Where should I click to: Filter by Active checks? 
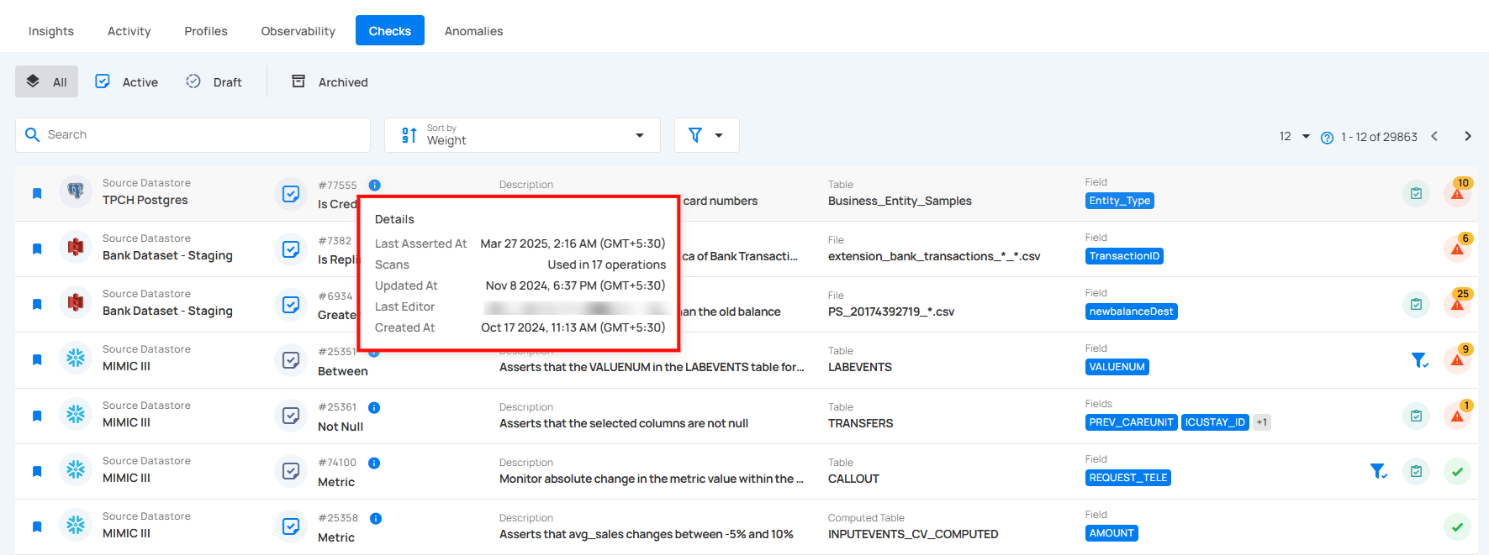[126, 81]
